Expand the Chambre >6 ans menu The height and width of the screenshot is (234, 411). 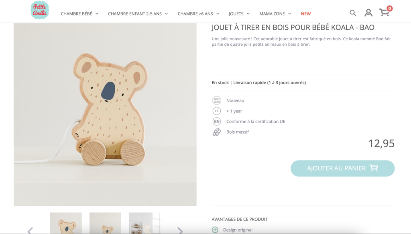point(198,14)
